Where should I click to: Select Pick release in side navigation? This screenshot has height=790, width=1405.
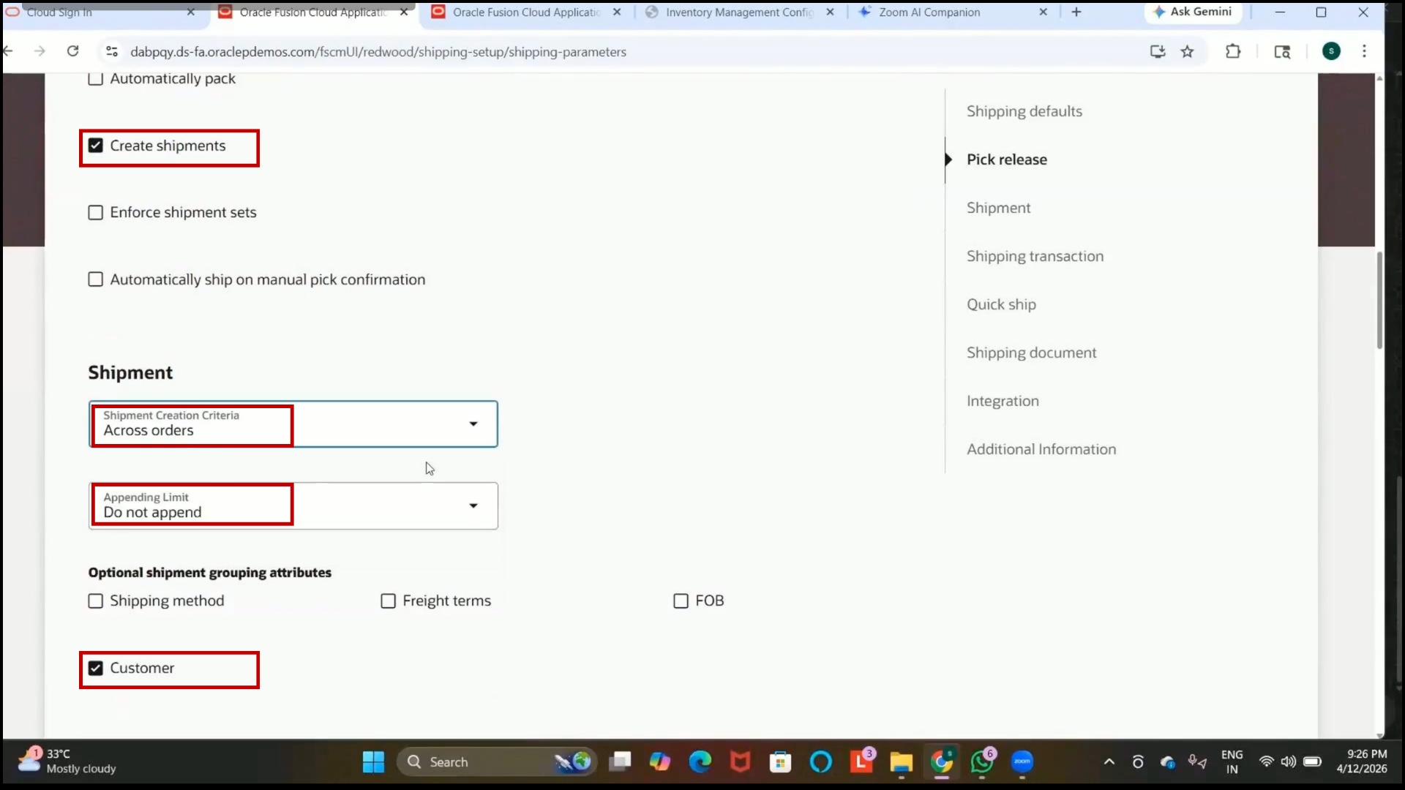click(1006, 159)
